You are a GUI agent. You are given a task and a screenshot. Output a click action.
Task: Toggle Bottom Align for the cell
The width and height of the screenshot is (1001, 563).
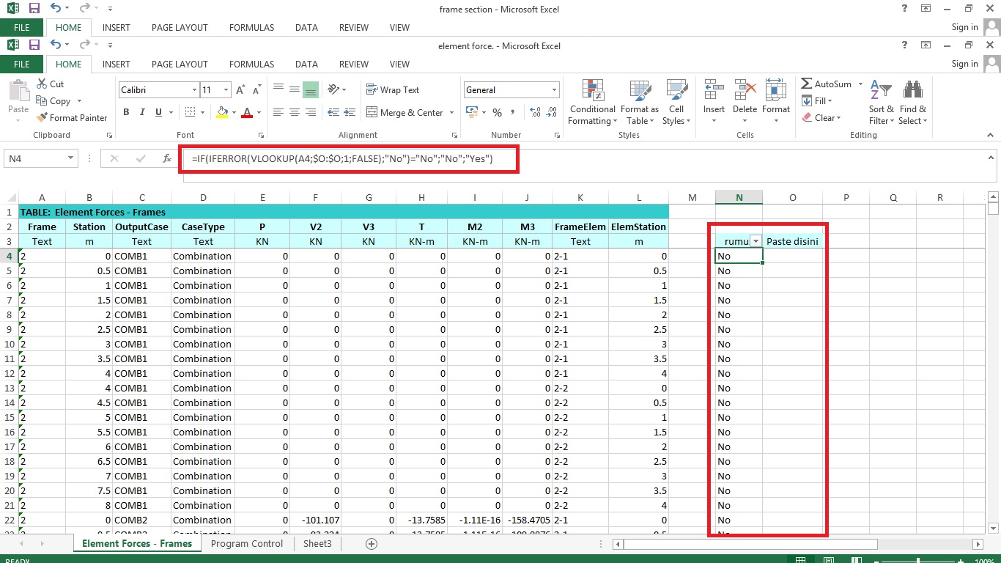click(311, 89)
